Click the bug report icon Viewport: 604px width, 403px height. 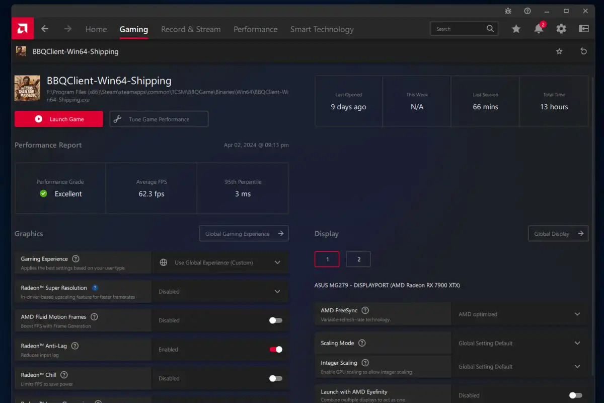point(508,11)
